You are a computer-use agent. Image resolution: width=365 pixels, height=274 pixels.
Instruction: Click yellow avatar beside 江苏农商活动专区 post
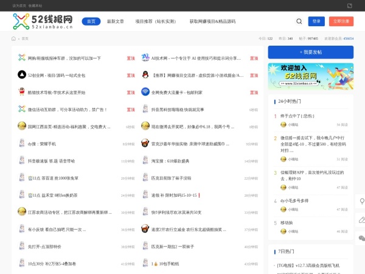coord(22,211)
